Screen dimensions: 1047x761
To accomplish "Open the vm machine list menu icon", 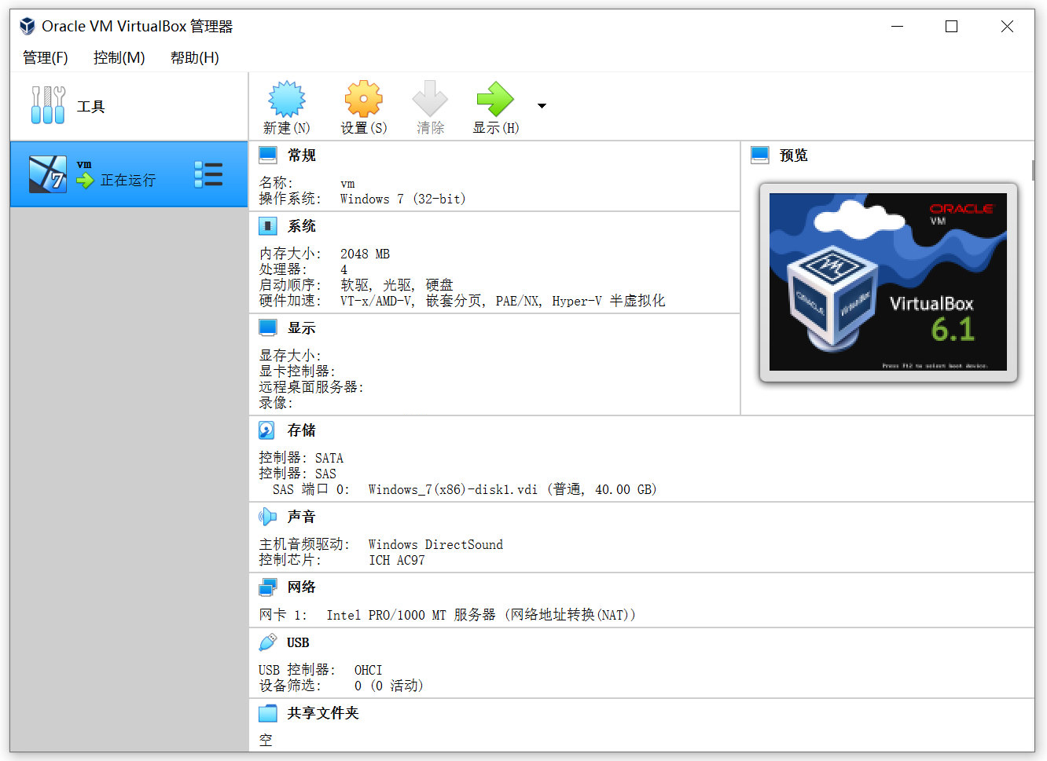I will (x=208, y=174).
